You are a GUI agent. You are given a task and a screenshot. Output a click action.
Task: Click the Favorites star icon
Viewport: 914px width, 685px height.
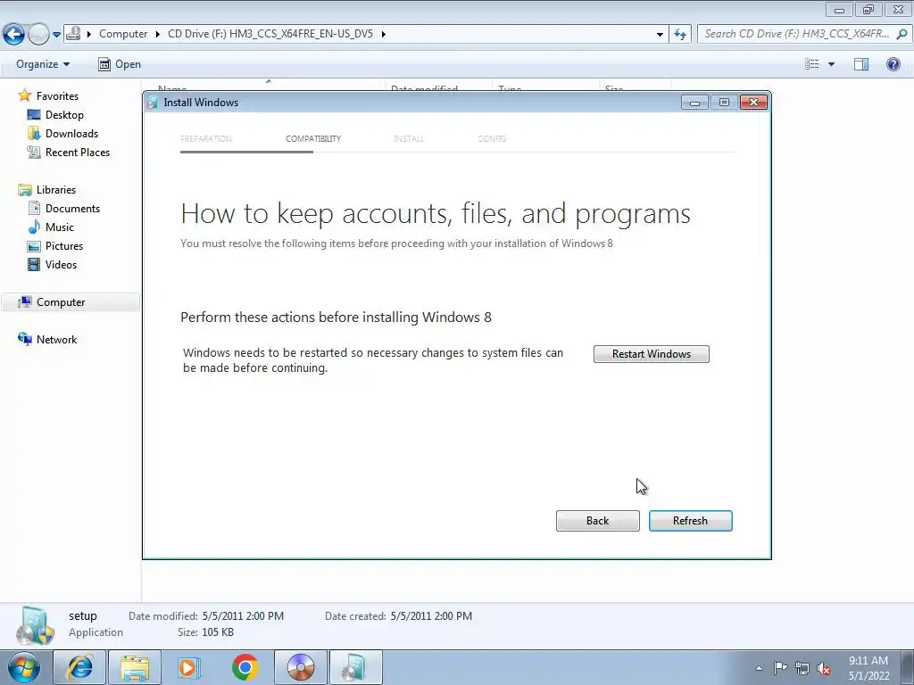pyautogui.click(x=24, y=95)
